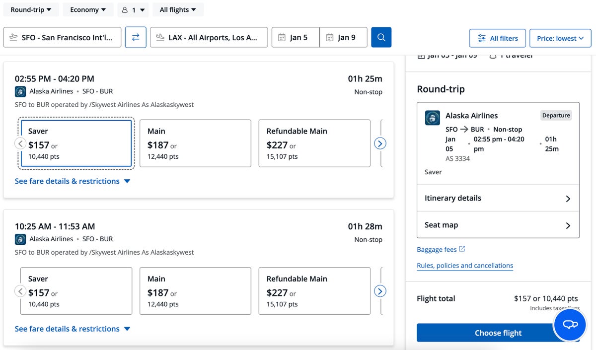Click Alaska Airlines logo in trip summary
The height and width of the screenshot is (350, 596).
pos(432,118)
